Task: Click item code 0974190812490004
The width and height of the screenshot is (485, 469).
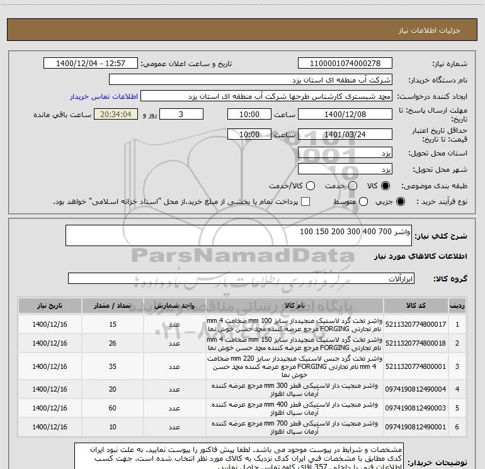Action: click(416, 389)
